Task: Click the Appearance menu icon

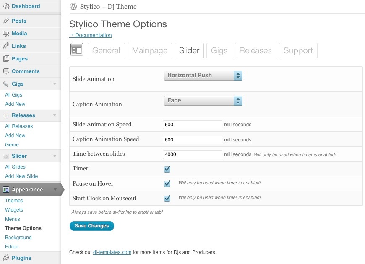Action: pos(6,190)
